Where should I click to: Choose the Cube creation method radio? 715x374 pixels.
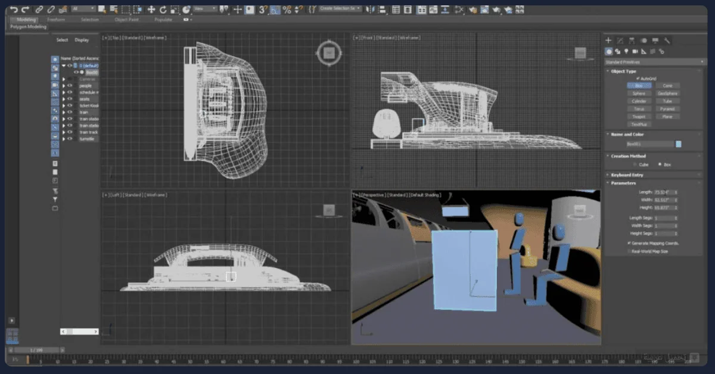pos(634,164)
